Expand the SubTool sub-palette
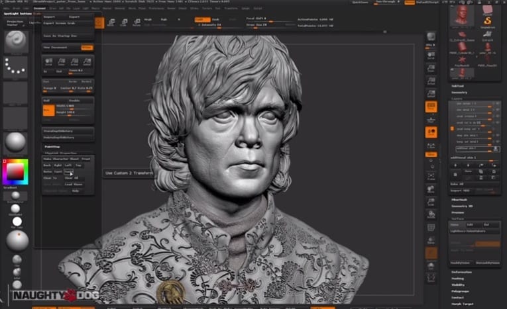This screenshot has width=507, height=309. coord(457,86)
